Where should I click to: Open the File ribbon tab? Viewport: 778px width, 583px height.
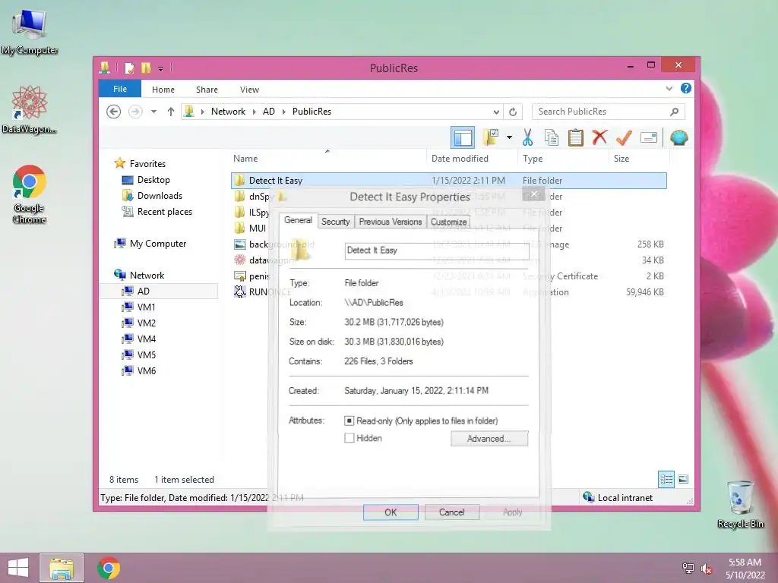tap(120, 89)
